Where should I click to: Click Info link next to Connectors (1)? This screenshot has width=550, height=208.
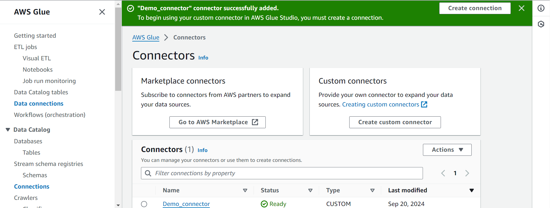pos(202,150)
